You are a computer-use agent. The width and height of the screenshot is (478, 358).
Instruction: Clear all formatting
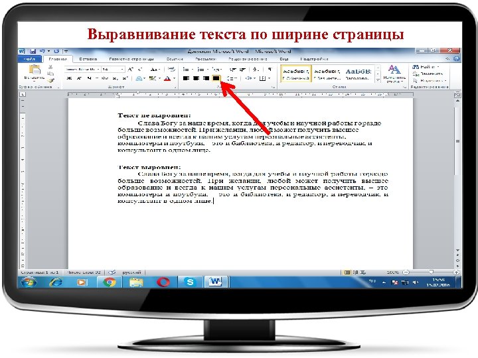click(x=172, y=70)
